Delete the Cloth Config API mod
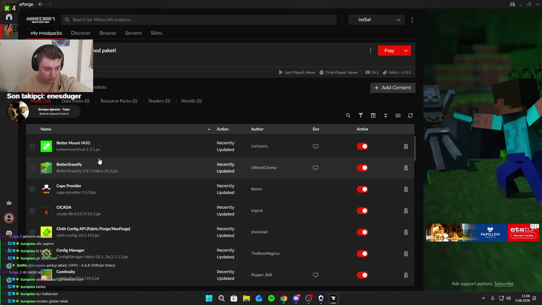 point(406,232)
